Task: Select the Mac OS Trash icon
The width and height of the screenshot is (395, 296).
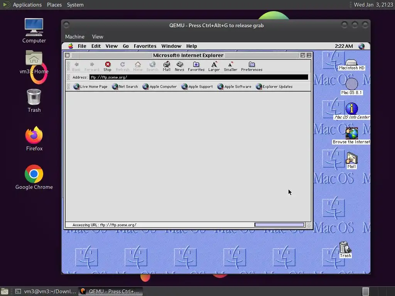Action: pos(345,249)
